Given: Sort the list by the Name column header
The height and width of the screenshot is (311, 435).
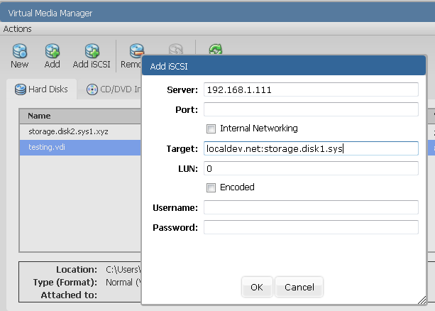Looking at the screenshot, I should [78, 116].
